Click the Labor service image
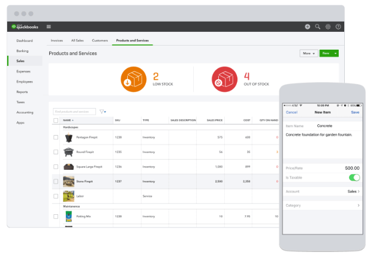 coord(69,196)
